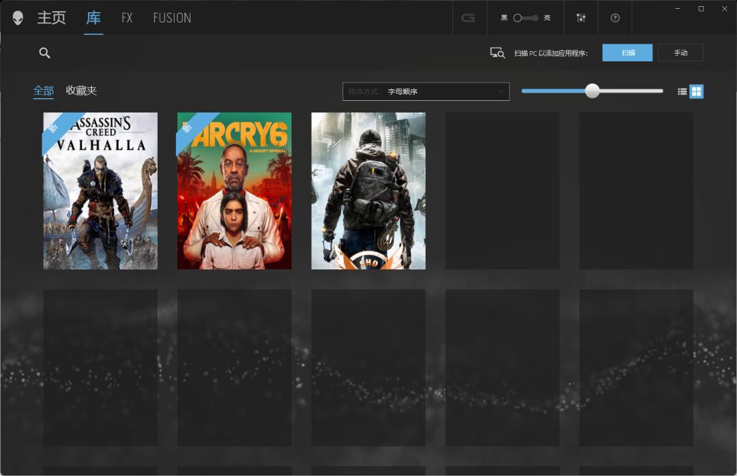
Task: Show the 收藏夹 favorites filter
Action: click(x=81, y=91)
